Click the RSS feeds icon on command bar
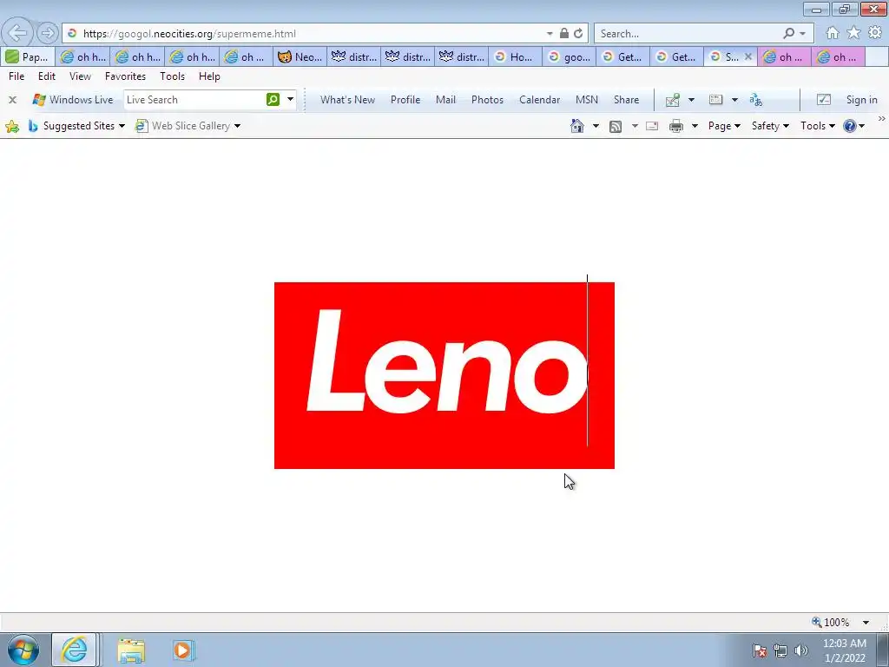This screenshot has height=667, width=889. click(x=616, y=126)
